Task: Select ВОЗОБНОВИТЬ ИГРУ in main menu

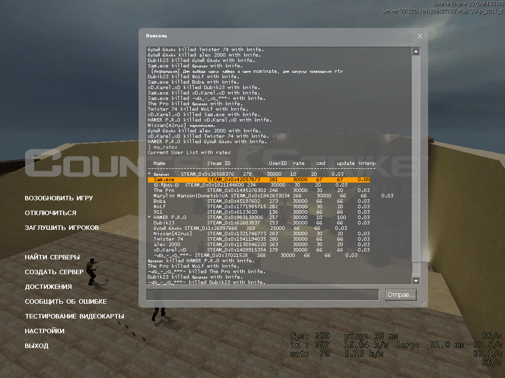Action: [x=59, y=198]
